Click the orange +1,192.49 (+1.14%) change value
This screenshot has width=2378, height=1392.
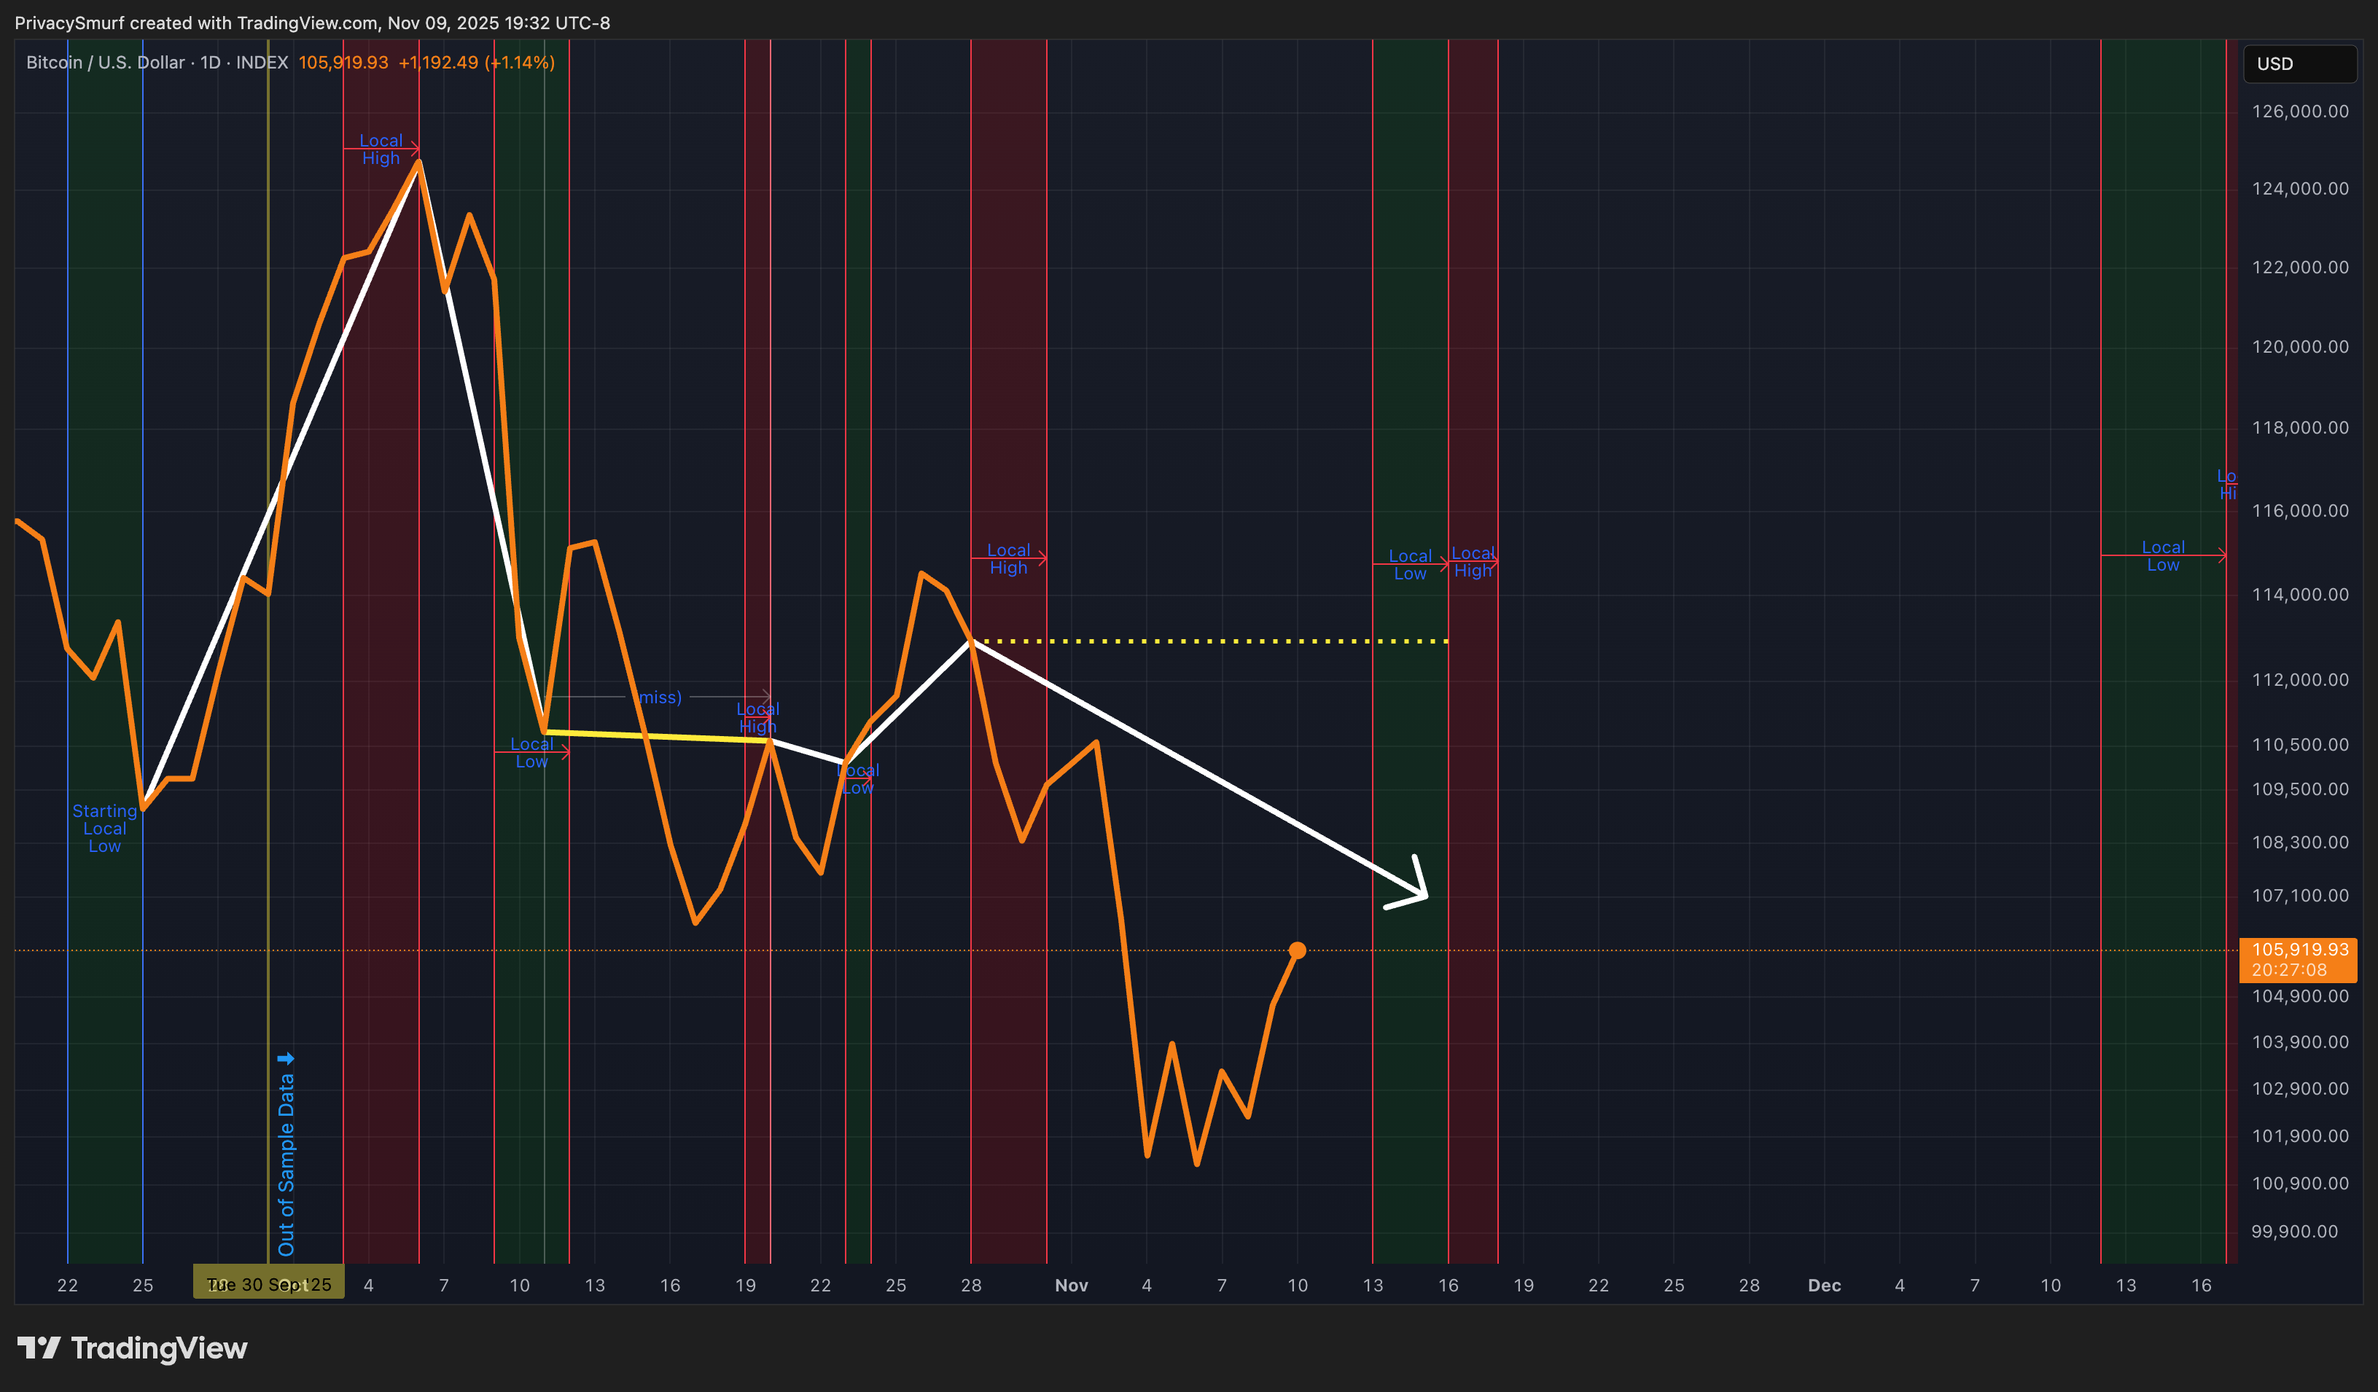click(x=475, y=62)
